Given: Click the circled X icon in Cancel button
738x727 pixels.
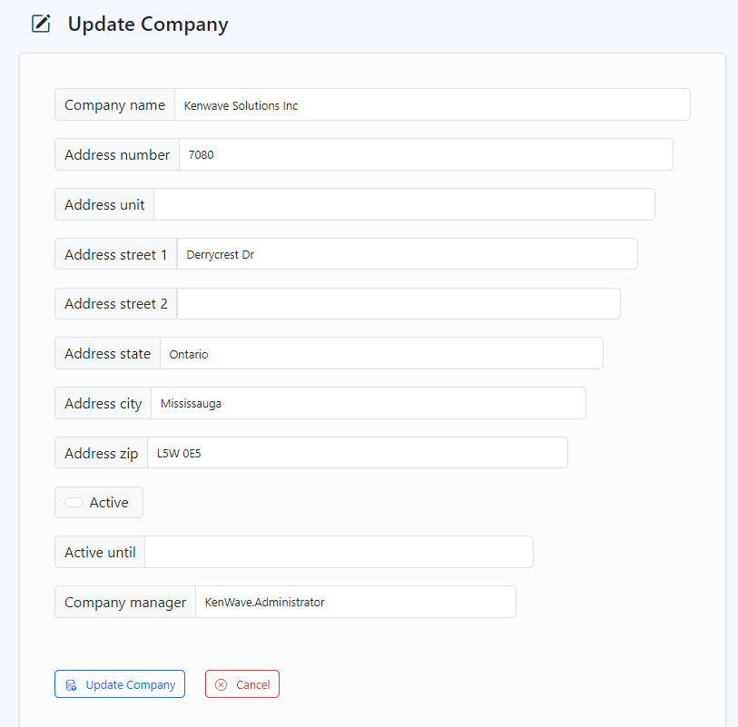Looking at the screenshot, I should coord(221,685).
